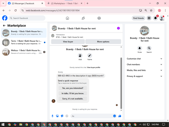
Task: Click the View buyer button
Action: pos(68,42)
